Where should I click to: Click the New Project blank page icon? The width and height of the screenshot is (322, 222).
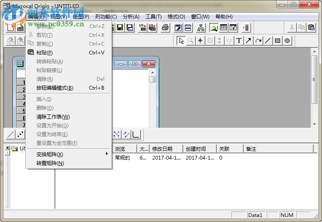pyautogui.click(x=10, y=28)
